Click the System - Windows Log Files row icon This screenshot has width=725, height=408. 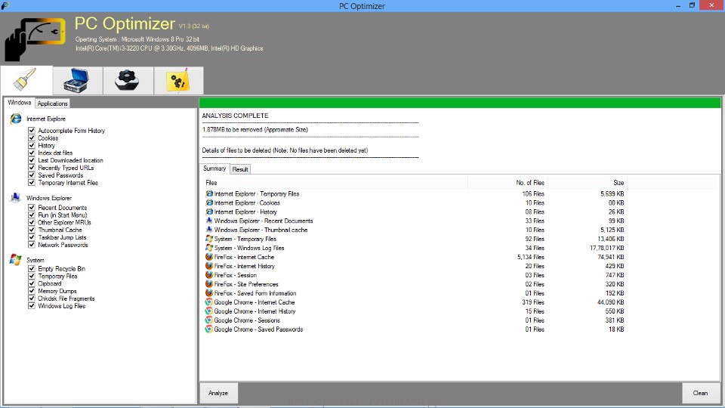[x=209, y=248]
